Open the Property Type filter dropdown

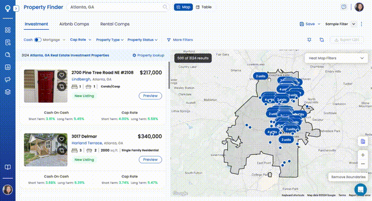click(109, 40)
